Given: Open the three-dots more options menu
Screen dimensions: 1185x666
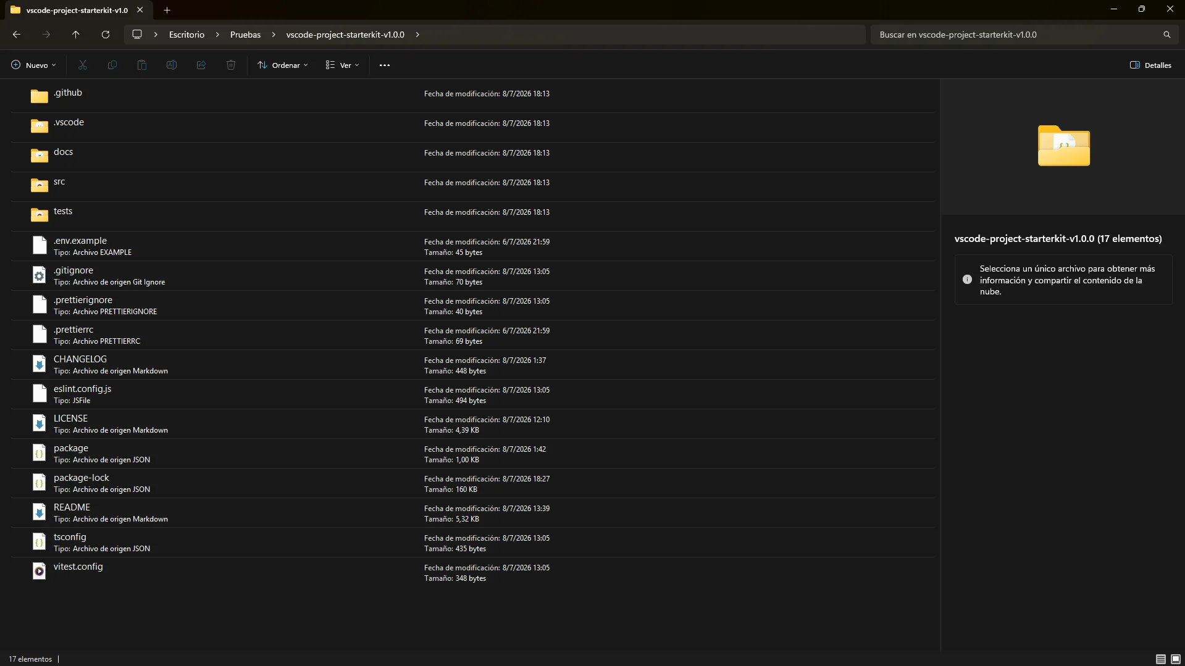Looking at the screenshot, I should tap(385, 65).
